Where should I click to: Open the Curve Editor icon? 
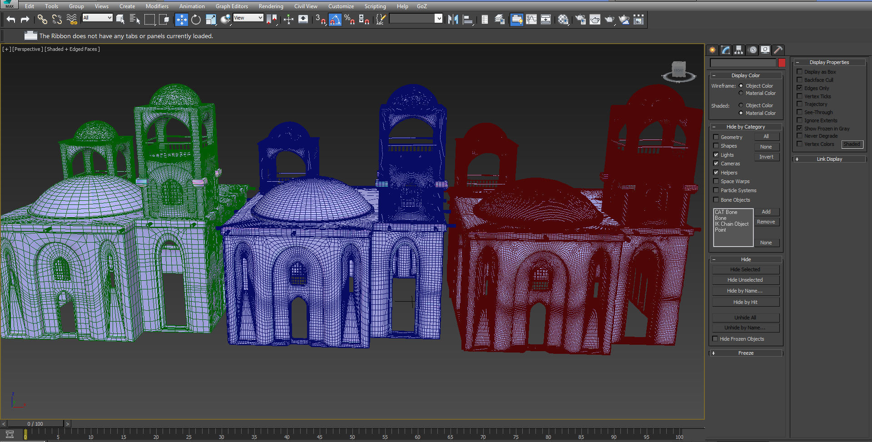coord(531,19)
